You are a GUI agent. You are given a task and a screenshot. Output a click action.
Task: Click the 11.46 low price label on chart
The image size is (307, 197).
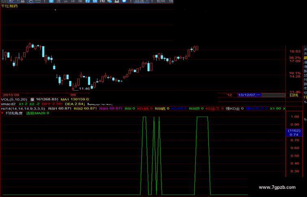click(84, 89)
